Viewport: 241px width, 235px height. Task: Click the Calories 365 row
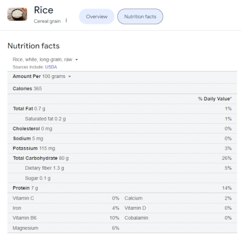pyautogui.click(x=122, y=89)
